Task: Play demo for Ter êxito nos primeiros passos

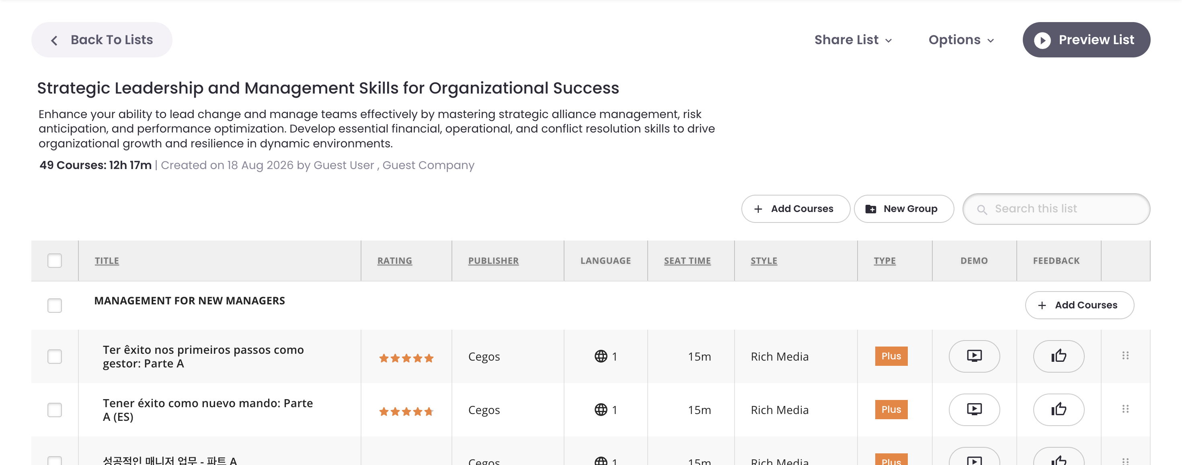Action: (x=974, y=356)
